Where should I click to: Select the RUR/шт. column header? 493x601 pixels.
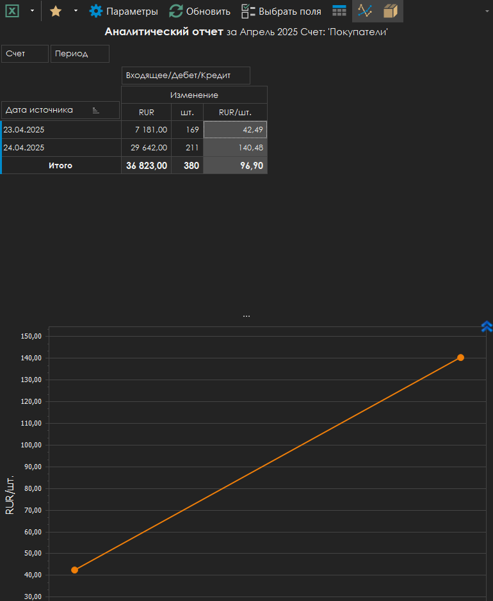[x=235, y=112]
